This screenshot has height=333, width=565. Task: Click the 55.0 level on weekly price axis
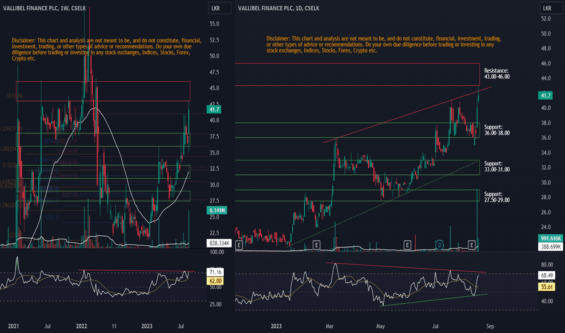pos(215,24)
